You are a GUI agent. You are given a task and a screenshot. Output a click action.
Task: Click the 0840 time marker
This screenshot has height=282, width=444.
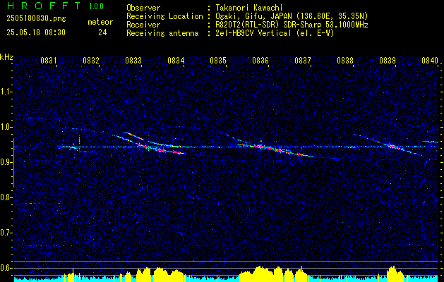tap(430, 60)
